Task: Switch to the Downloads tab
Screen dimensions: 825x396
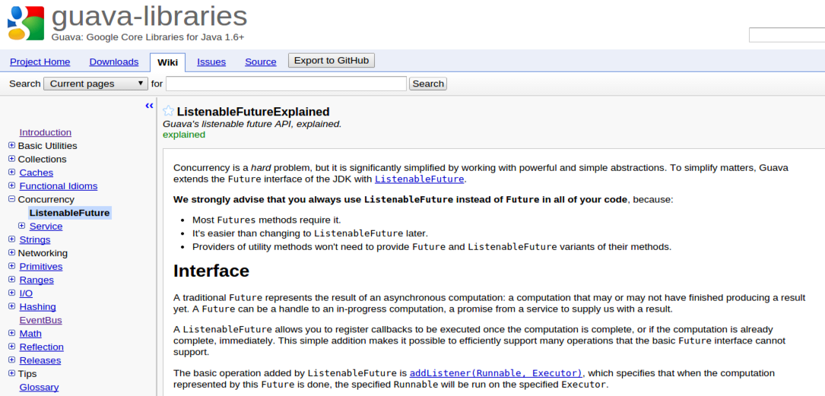Action: 114,62
